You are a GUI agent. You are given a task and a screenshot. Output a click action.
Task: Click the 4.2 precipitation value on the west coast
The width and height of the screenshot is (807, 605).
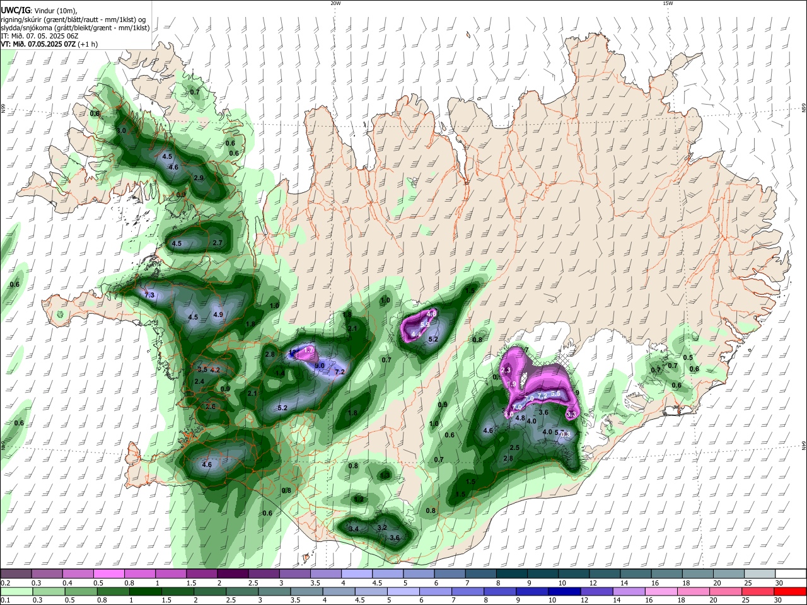click(215, 370)
